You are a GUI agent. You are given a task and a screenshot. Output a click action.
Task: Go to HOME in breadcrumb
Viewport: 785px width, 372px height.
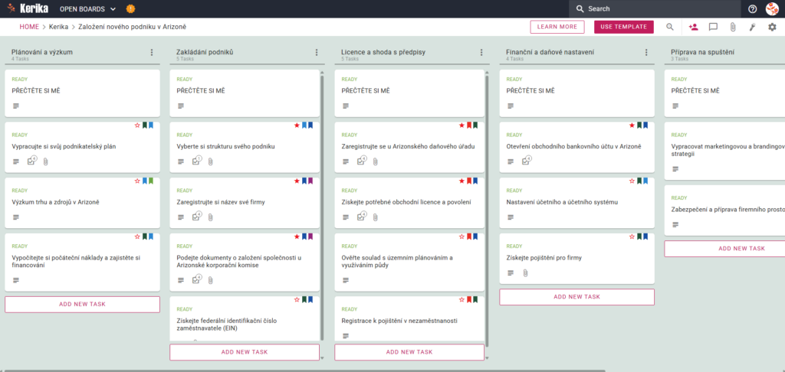pos(29,27)
